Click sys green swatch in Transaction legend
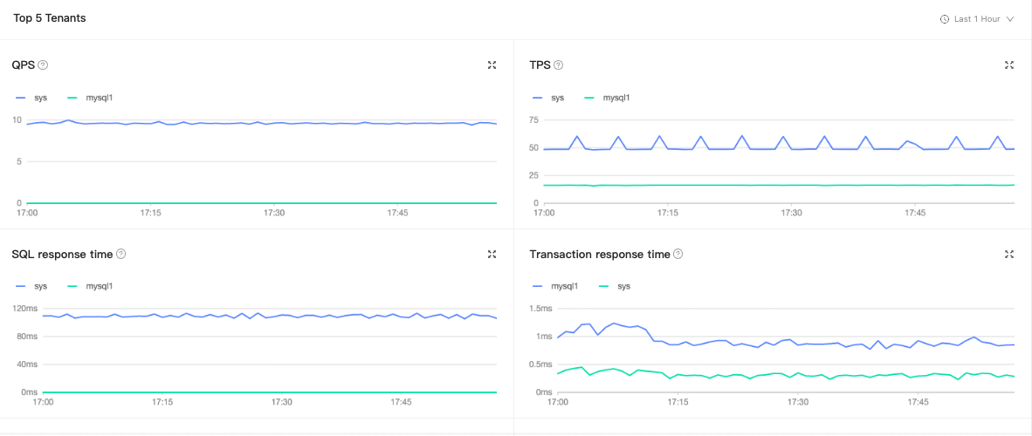Viewport: 1032px width, 436px height. (x=606, y=286)
